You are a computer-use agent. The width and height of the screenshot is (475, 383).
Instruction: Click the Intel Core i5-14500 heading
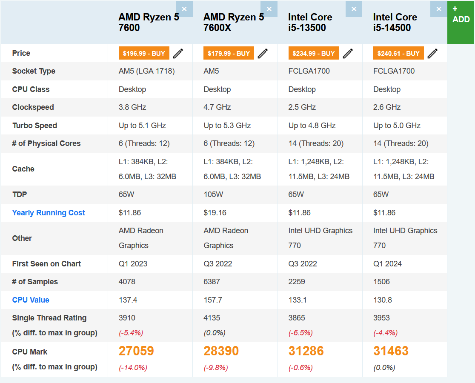coord(395,23)
